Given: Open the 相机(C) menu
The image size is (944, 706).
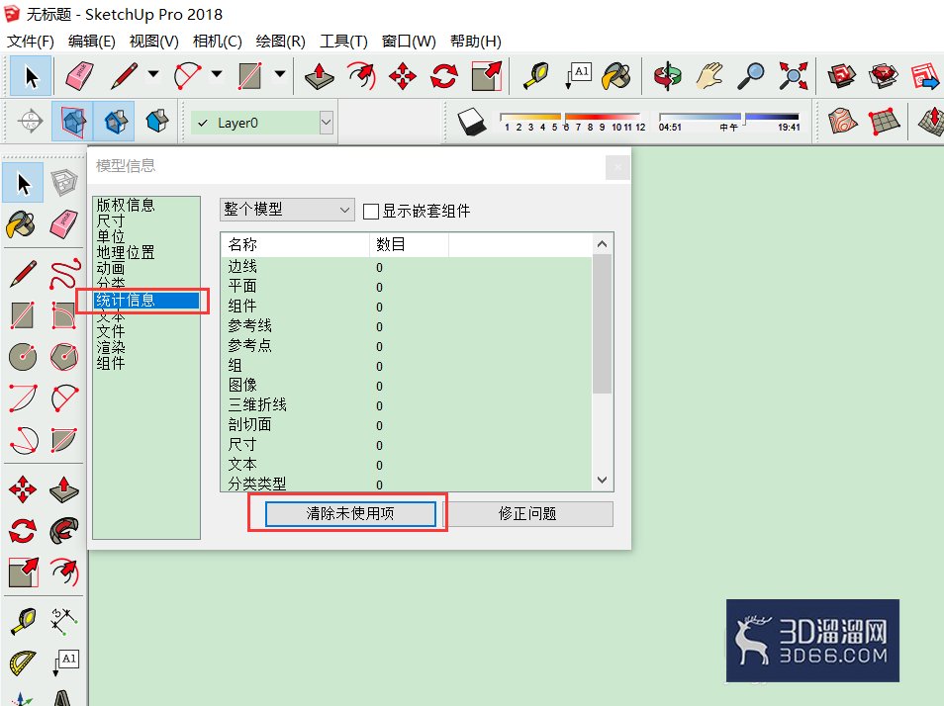Looking at the screenshot, I should 218,41.
